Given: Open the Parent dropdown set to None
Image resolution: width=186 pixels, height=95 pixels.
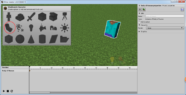Looking at the screenshot, I should pyautogui.click(x=165, y=28).
